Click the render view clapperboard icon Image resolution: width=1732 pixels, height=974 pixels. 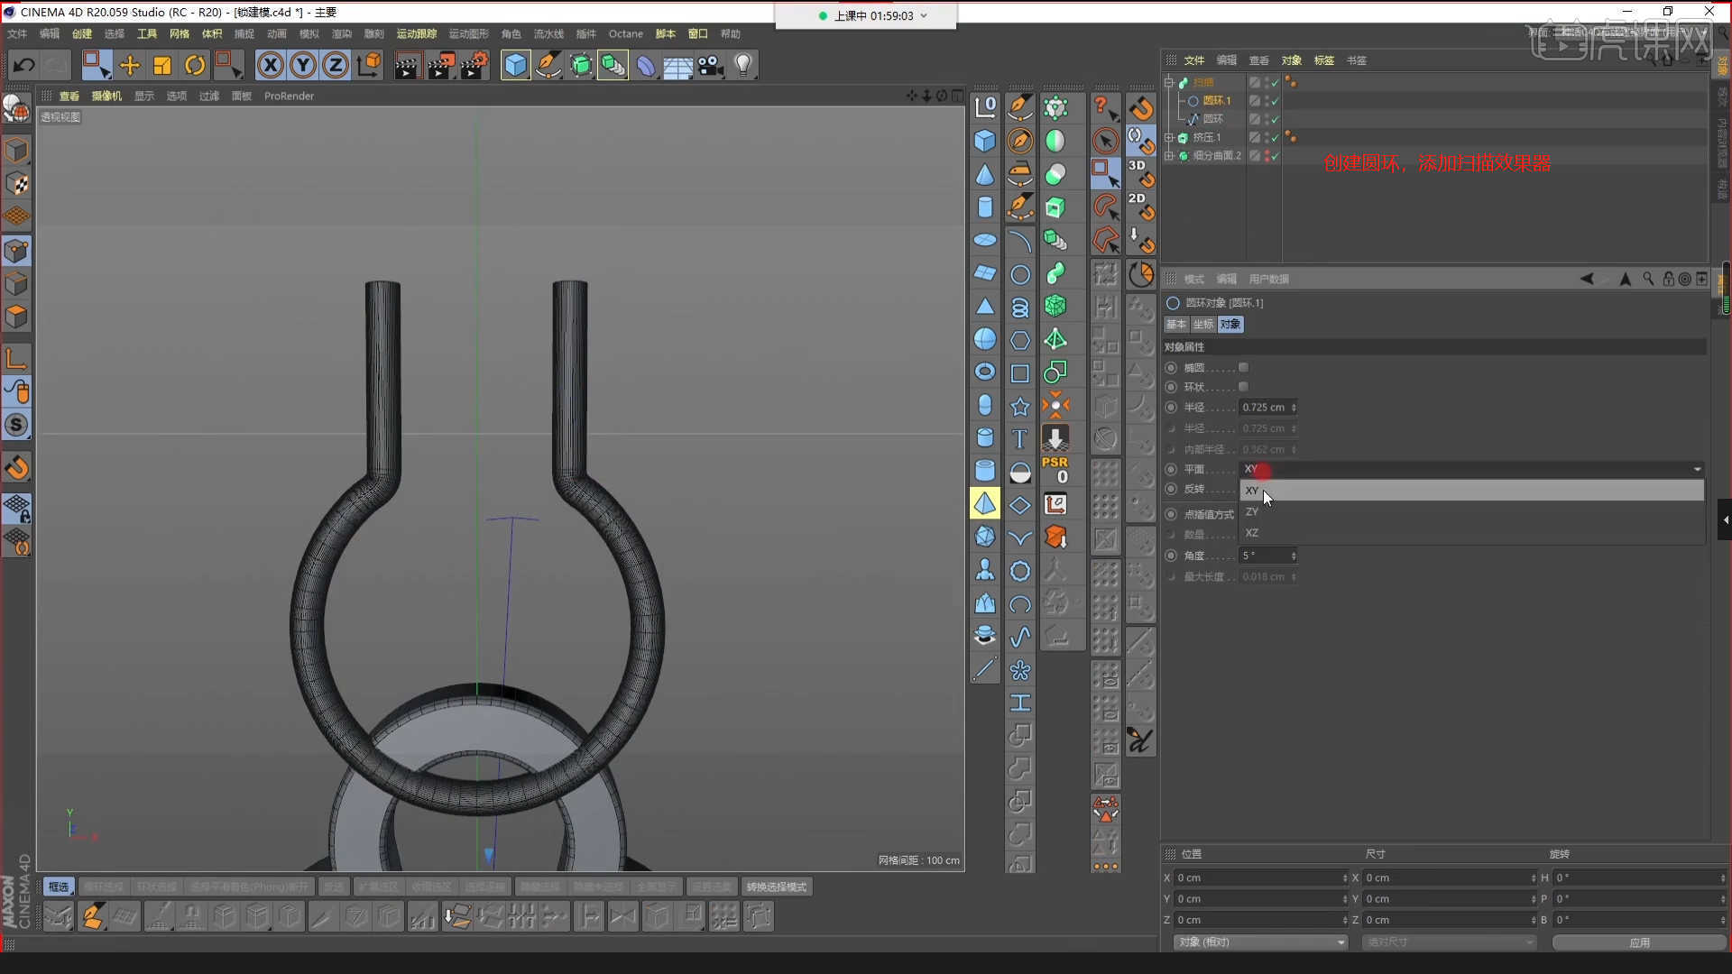pos(407,65)
